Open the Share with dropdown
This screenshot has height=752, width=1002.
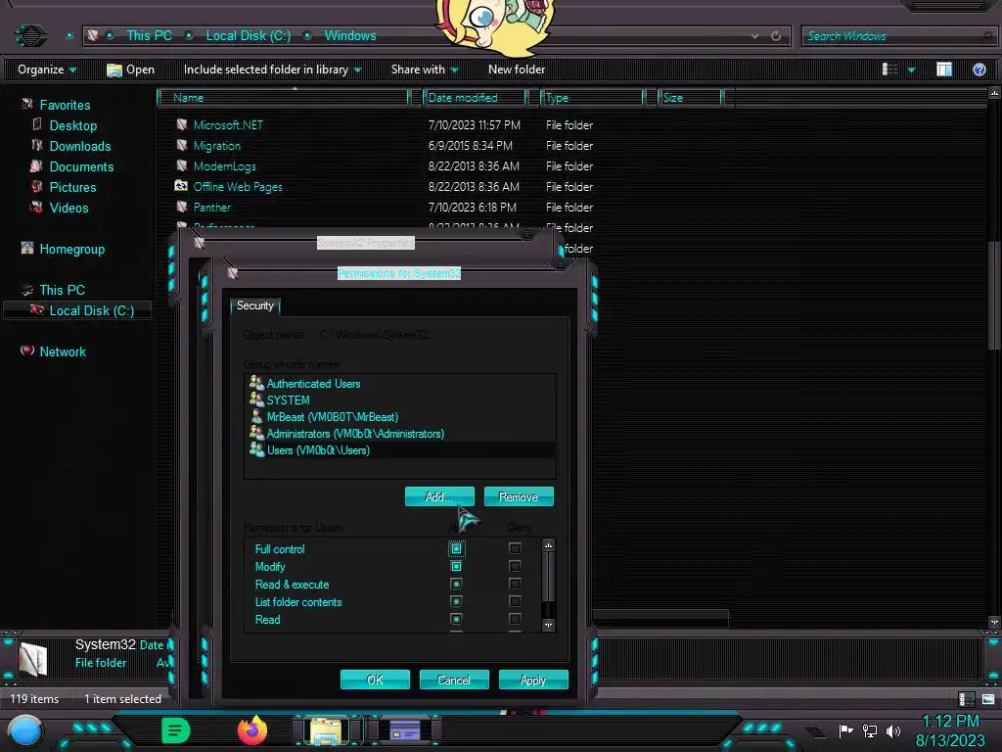click(x=425, y=70)
